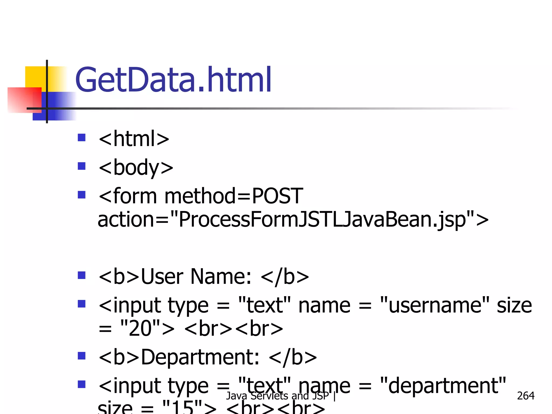Click the action="ProcessFormJSTLJavaBean.jsp"> line

(293, 220)
